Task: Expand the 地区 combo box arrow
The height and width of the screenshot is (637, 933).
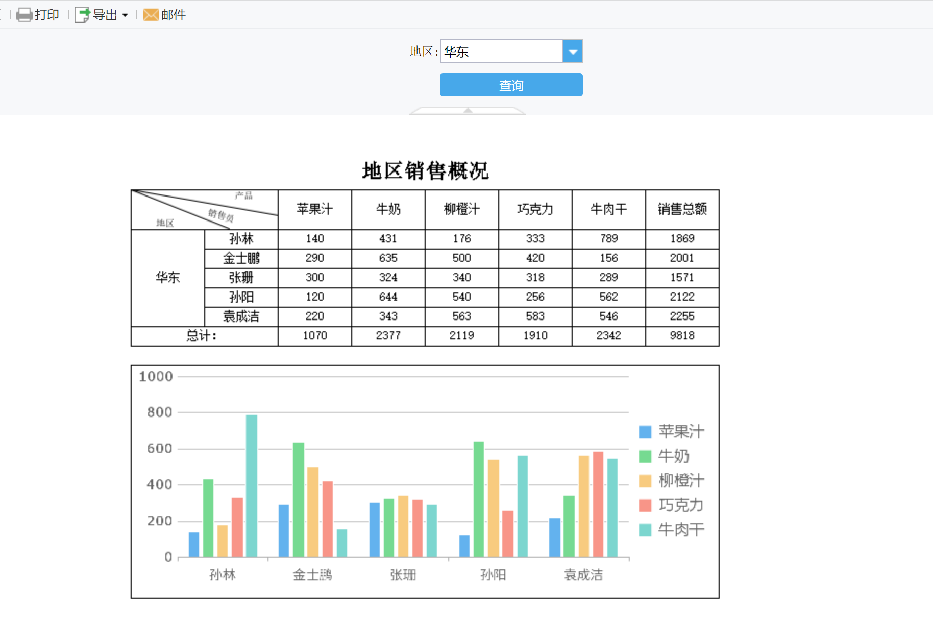Action: pos(573,51)
